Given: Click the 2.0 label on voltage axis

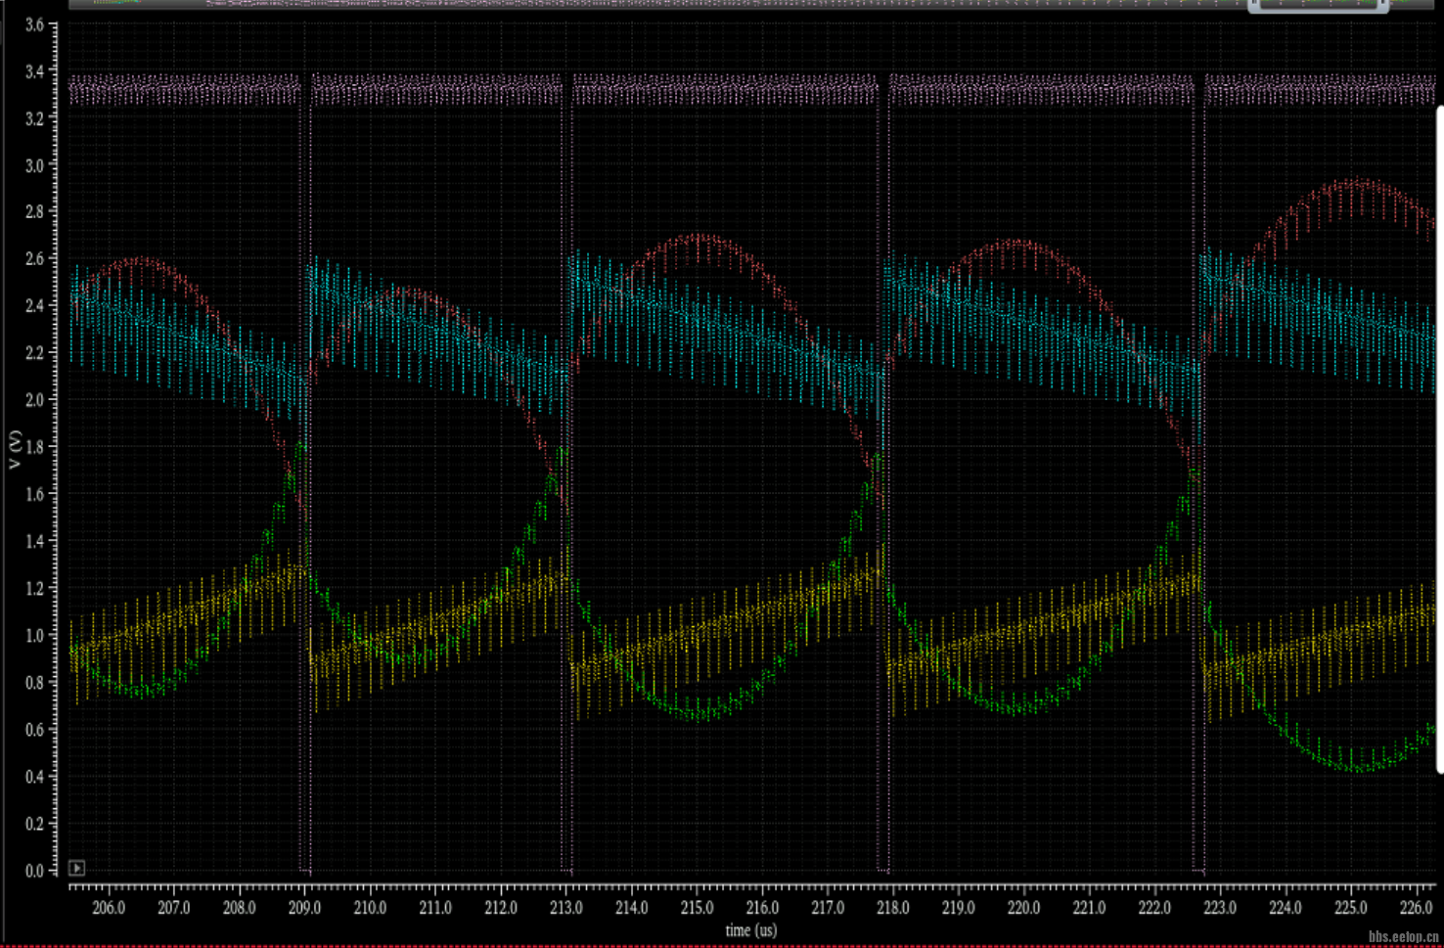Looking at the screenshot, I should [x=34, y=400].
